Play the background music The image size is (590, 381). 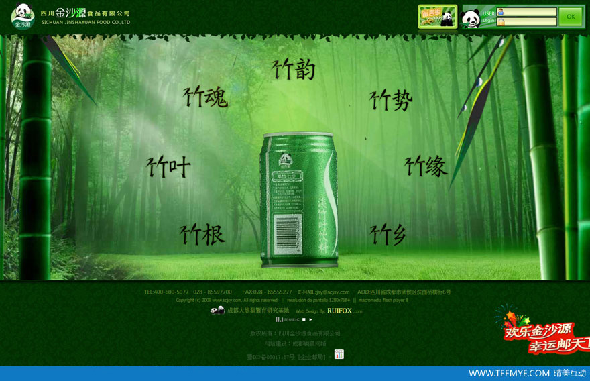[x=310, y=319]
